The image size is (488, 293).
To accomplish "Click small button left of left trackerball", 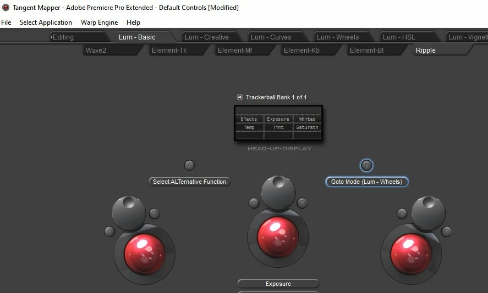I will [109, 232].
